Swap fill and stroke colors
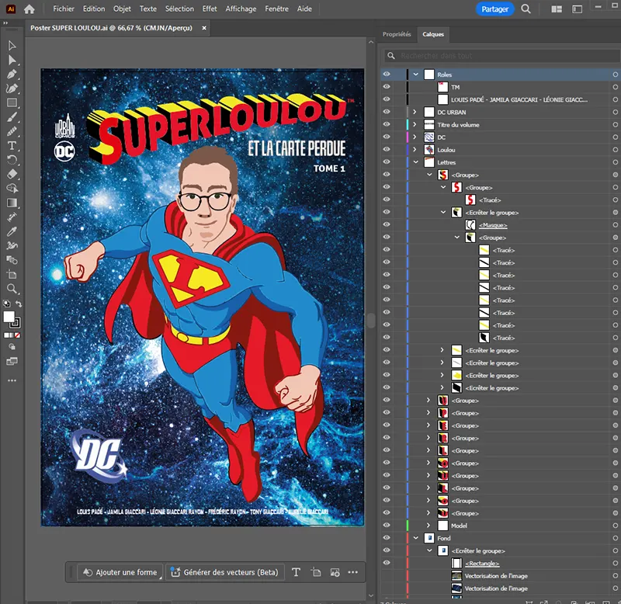 (x=19, y=304)
